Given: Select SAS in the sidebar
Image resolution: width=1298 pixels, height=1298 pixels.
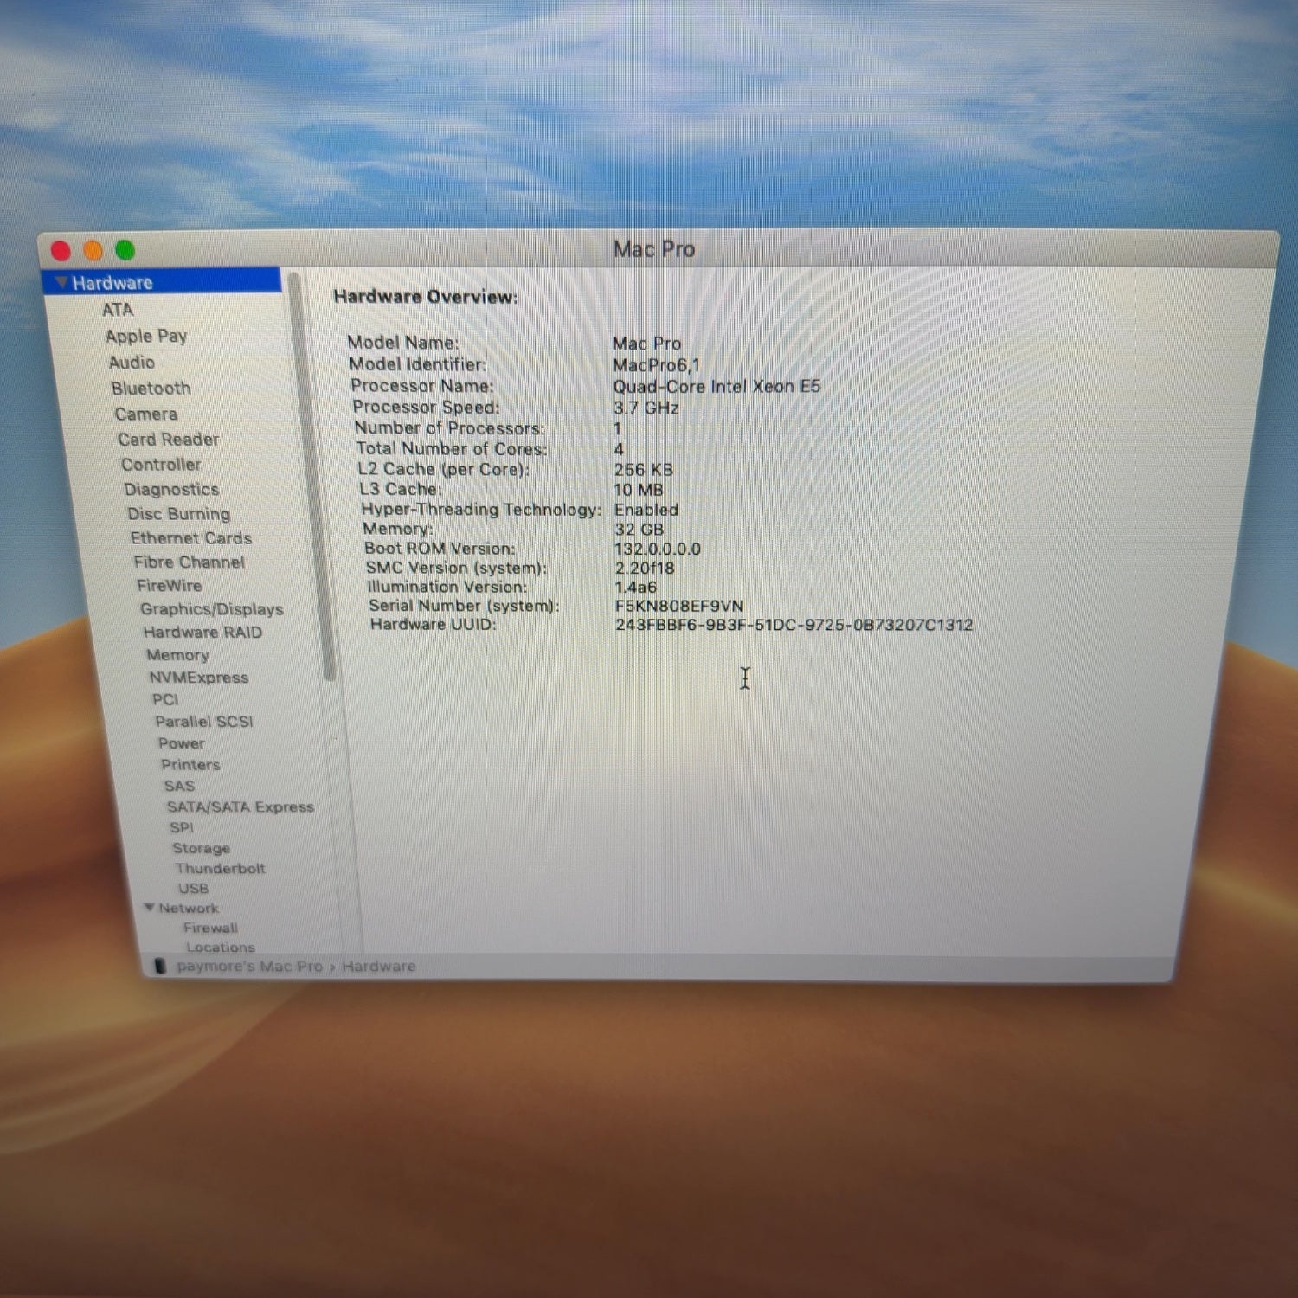Looking at the screenshot, I should [179, 786].
